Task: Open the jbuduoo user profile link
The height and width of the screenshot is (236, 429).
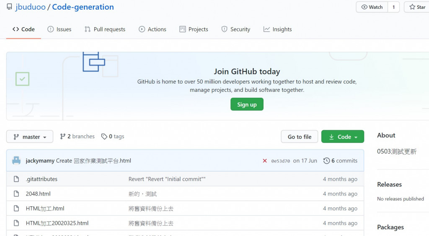Action: click(x=31, y=7)
